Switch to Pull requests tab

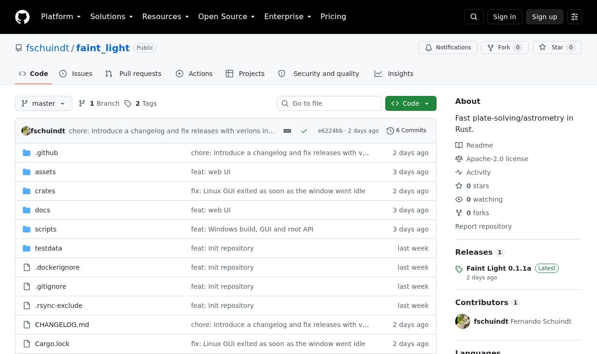133,74
